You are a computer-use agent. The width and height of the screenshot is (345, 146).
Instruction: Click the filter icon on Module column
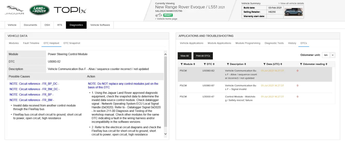coord(181,64)
